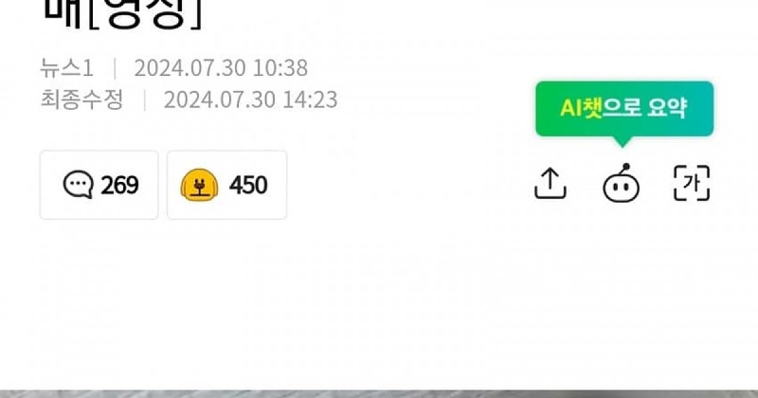Screen dimensions: 758x398
Task: Tap the tooltip pointer above the robot icon
Action: point(622,142)
